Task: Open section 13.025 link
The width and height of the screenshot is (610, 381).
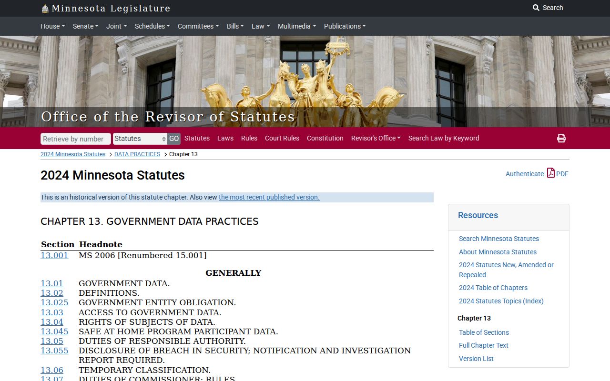Action: (54, 302)
